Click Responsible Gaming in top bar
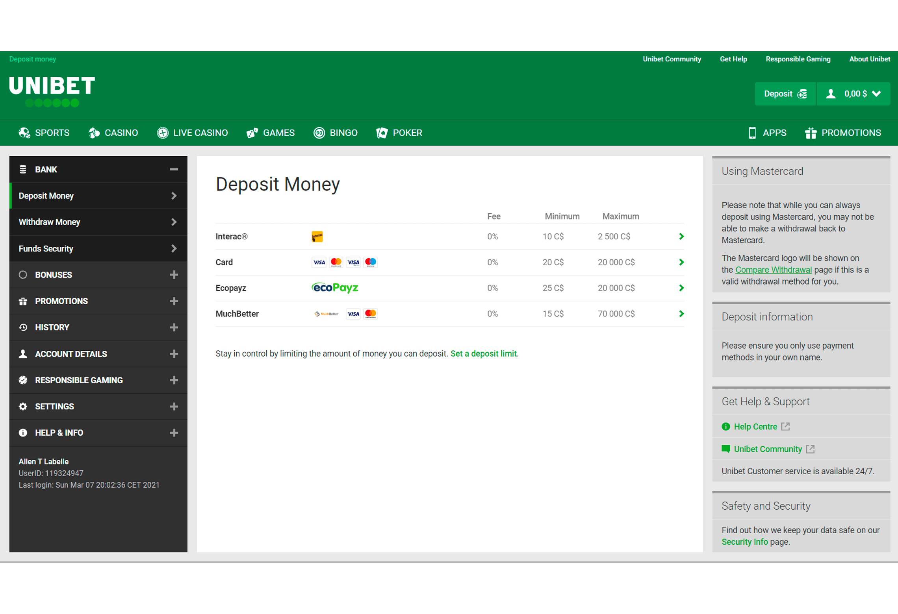The image size is (898, 614). [798, 59]
